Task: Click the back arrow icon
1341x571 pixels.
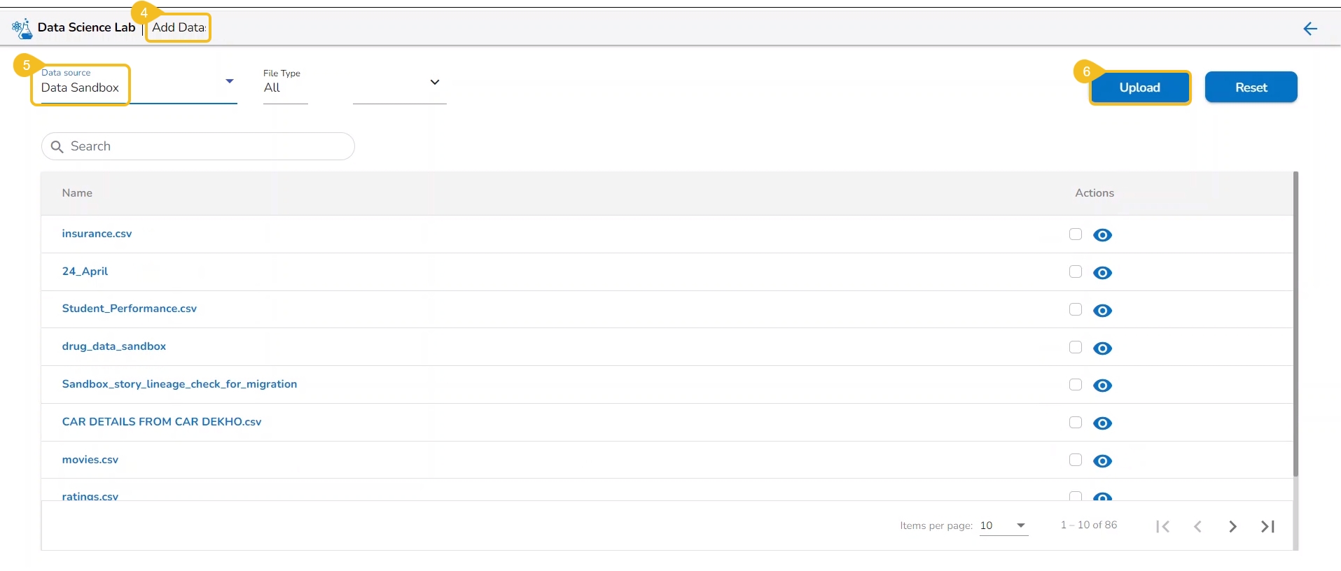Action: [1310, 29]
